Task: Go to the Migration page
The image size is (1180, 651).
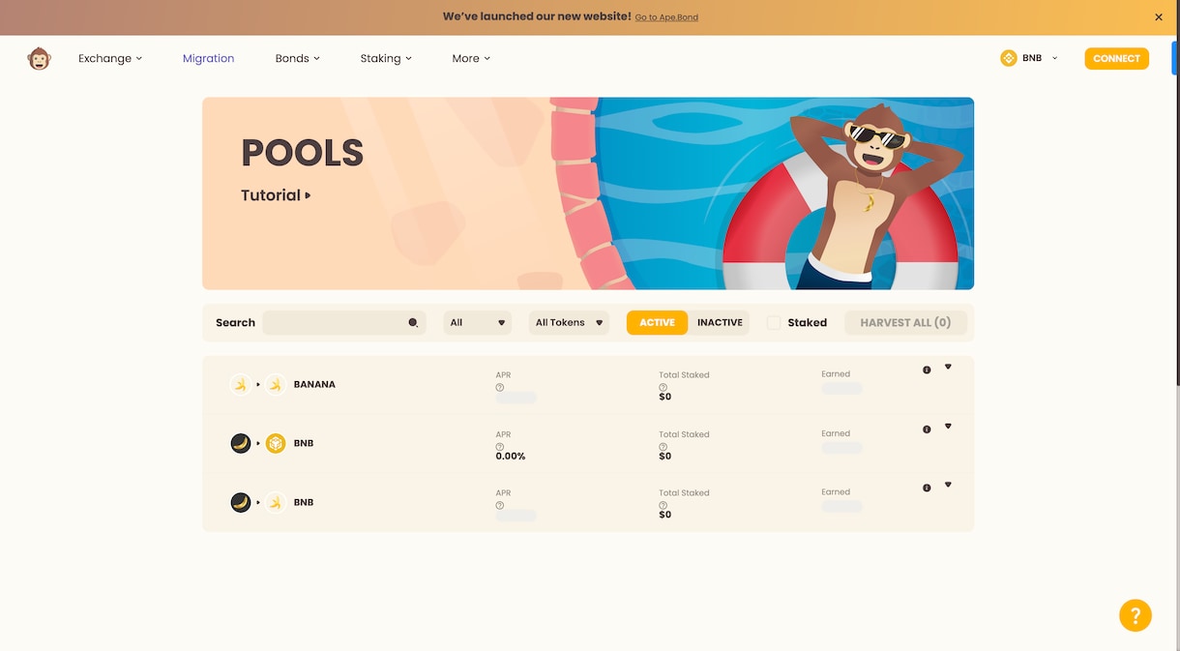Action: tap(209, 59)
